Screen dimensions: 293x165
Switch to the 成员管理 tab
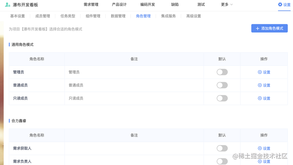43,16
